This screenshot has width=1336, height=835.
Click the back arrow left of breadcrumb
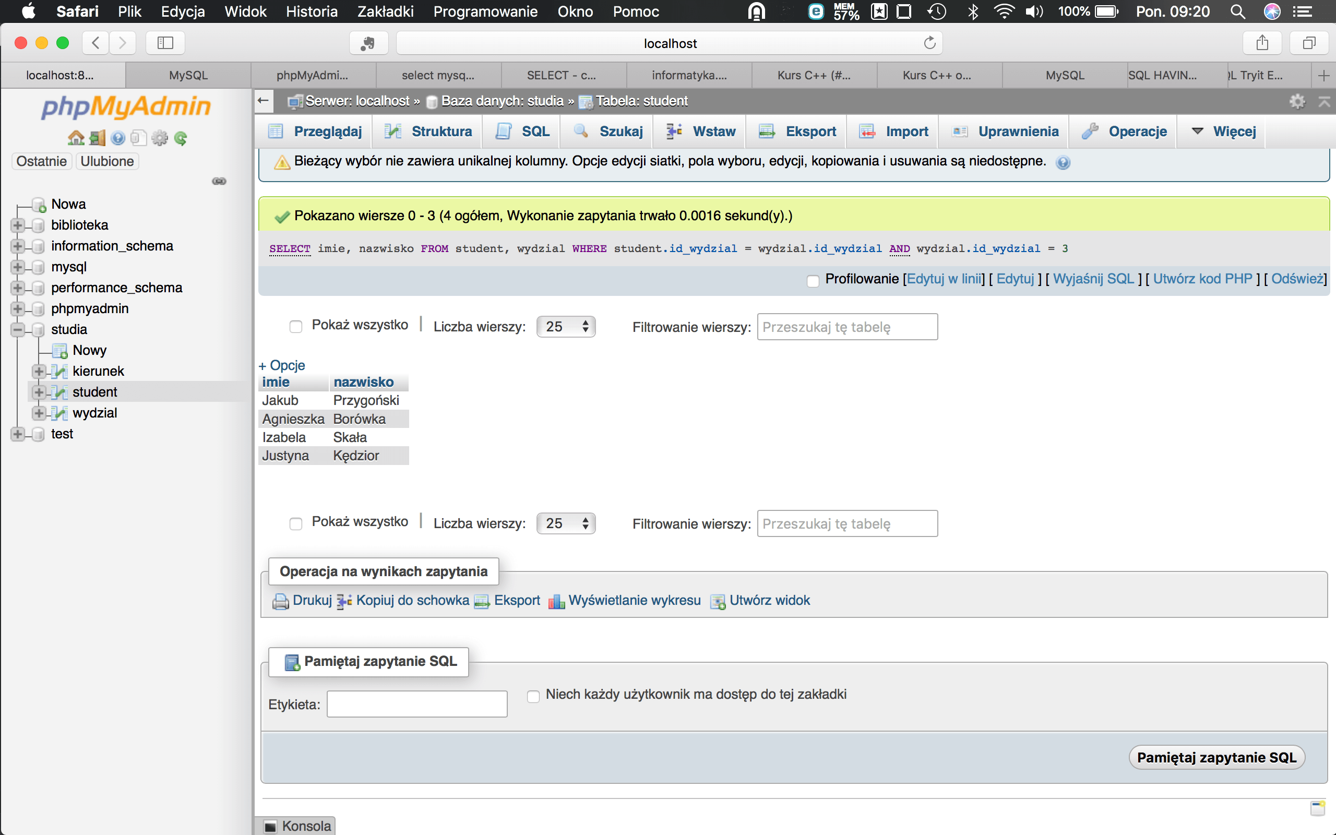[264, 101]
